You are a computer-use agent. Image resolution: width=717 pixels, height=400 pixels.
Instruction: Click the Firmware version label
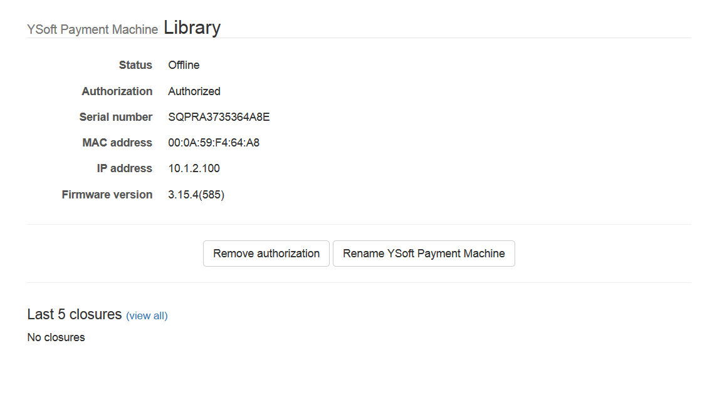[107, 195]
